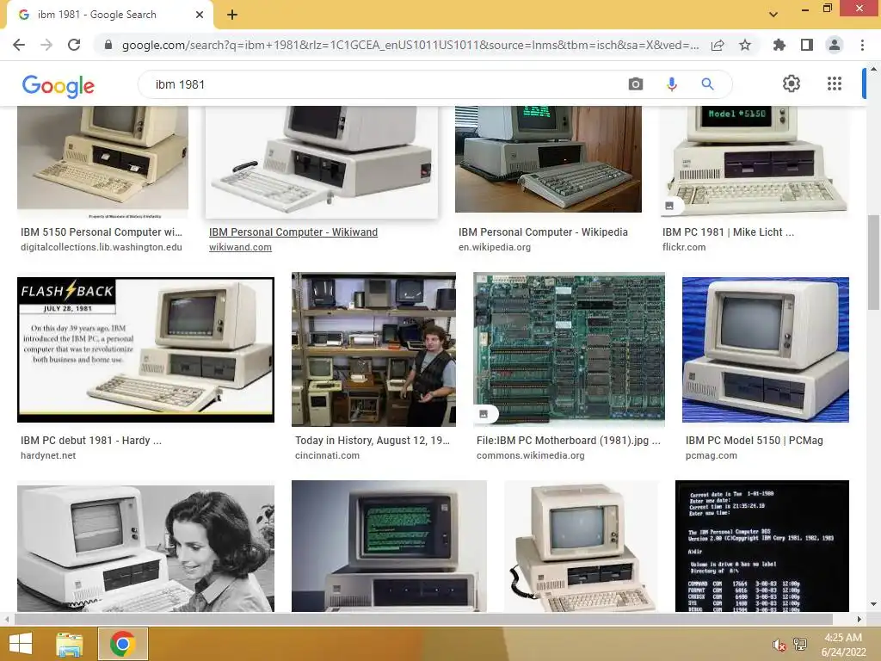
Task: Open wikiwand.com source link
Action: [x=240, y=247]
